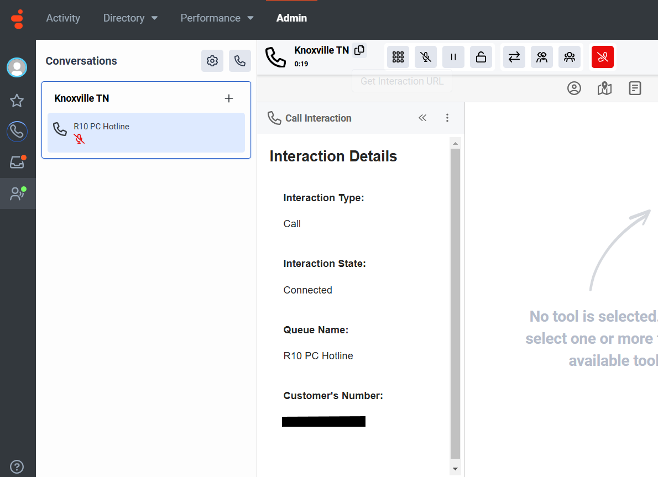Add interaction with plus icon in Knoxville TN
Screen dimensions: 658x477
pyautogui.click(x=229, y=98)
